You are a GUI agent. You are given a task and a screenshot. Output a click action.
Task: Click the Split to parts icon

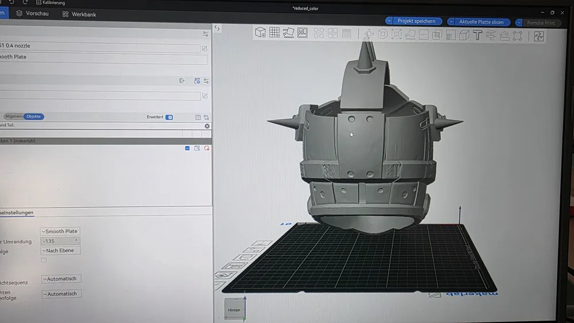(x=333, y=33)
